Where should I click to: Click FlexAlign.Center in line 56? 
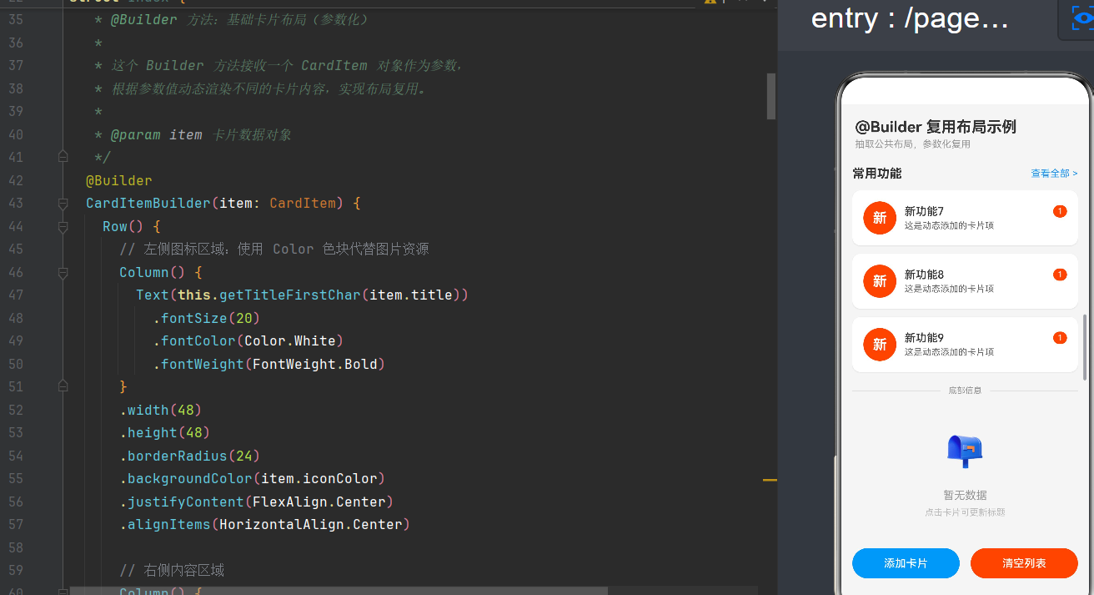coord(319,502)
